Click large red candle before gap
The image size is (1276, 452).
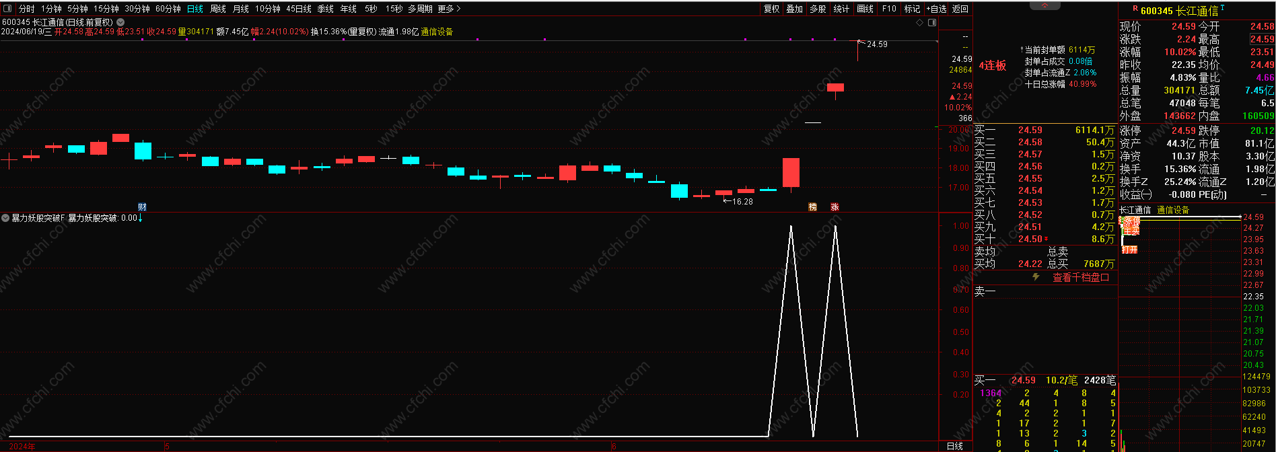tap(791, 172)
